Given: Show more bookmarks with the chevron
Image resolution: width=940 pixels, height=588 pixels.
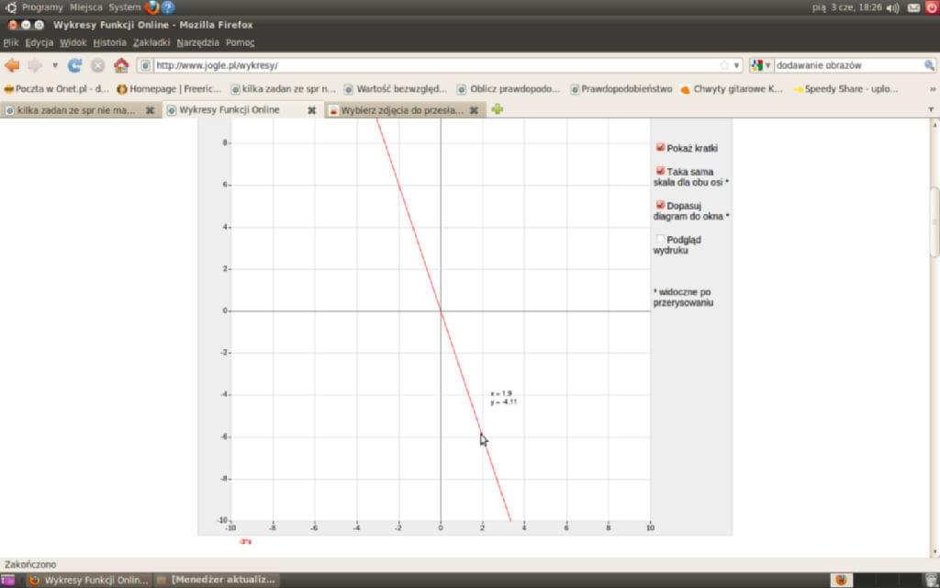Looking at the screenshot, I should coord(933,89).
